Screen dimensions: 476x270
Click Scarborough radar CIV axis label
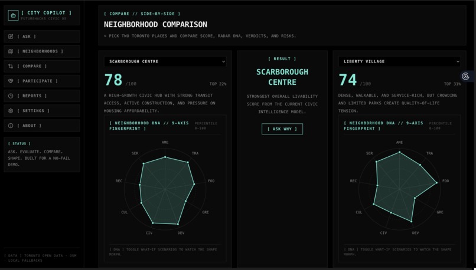tap(149, 233)
